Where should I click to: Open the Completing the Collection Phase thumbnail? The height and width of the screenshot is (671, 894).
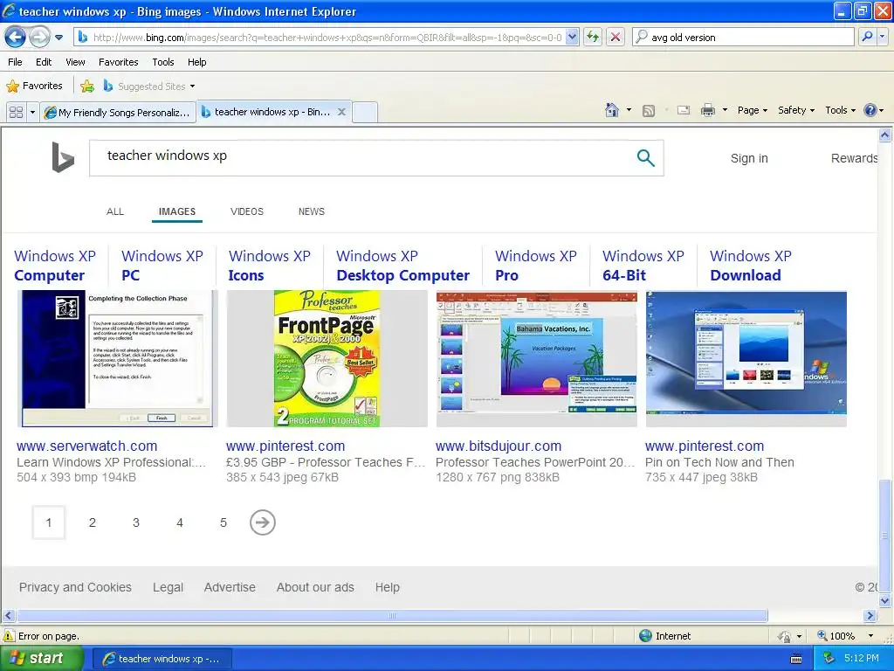[x=118, y=358]
